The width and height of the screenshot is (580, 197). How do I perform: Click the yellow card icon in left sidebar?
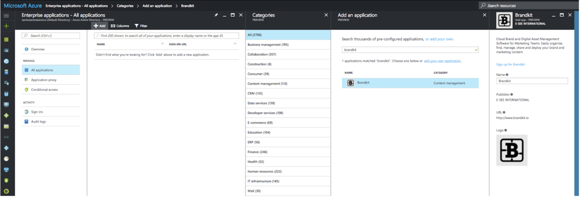tap(6, 126)
